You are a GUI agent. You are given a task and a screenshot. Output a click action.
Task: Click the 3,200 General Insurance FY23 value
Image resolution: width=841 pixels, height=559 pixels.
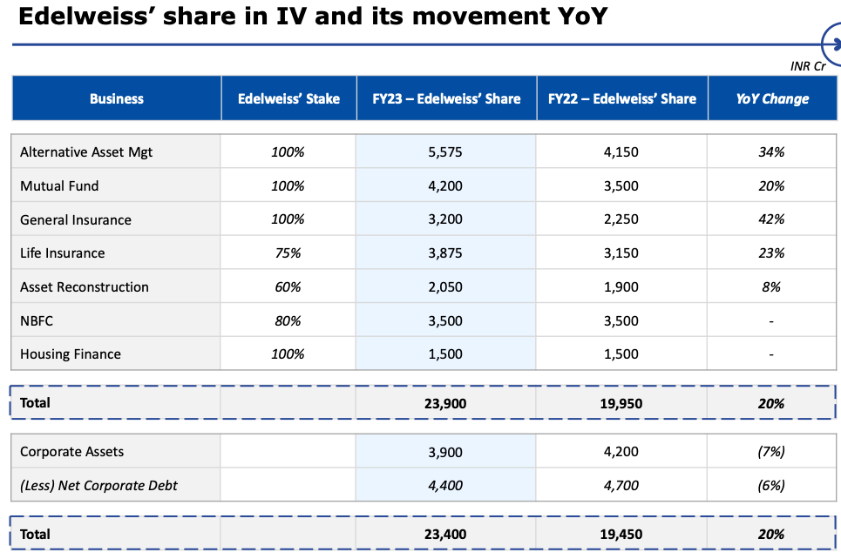[445, 219]
